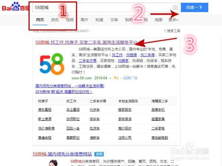Click the 找二手房 link in description
The width and height of the screenshot is (222, 166).
148,55
